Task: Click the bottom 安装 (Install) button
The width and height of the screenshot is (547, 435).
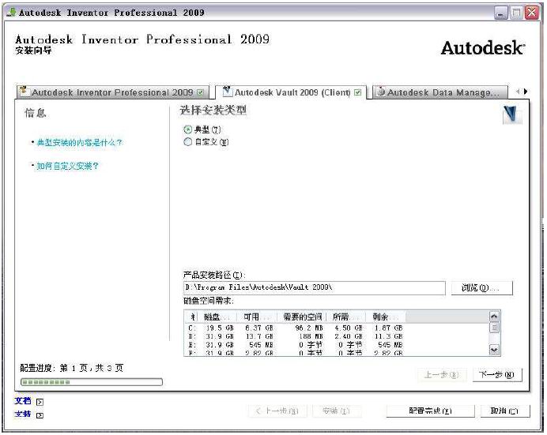Action: pyautogui.click(x=336, y=411)
